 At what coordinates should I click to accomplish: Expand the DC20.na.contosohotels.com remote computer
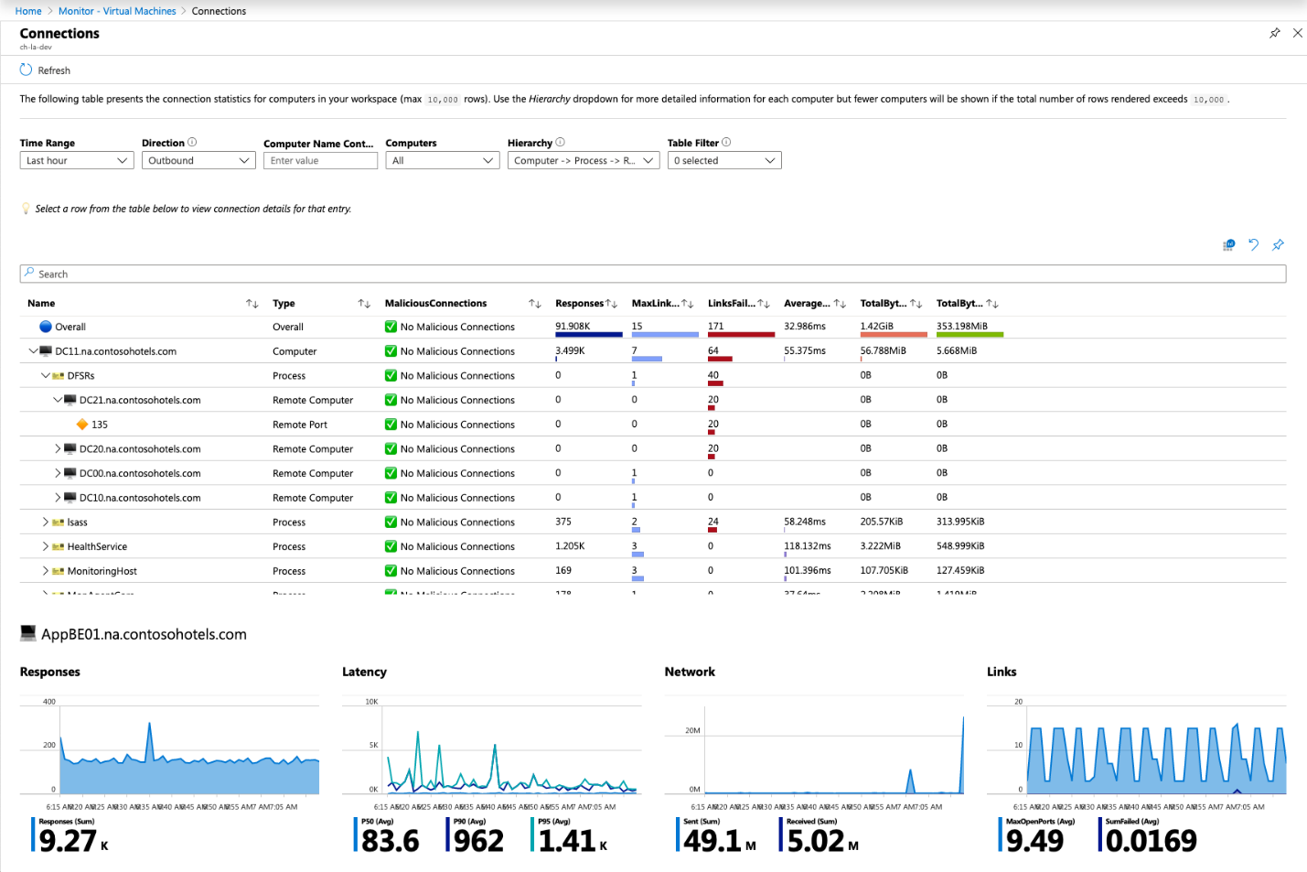(x=58, y=448)
